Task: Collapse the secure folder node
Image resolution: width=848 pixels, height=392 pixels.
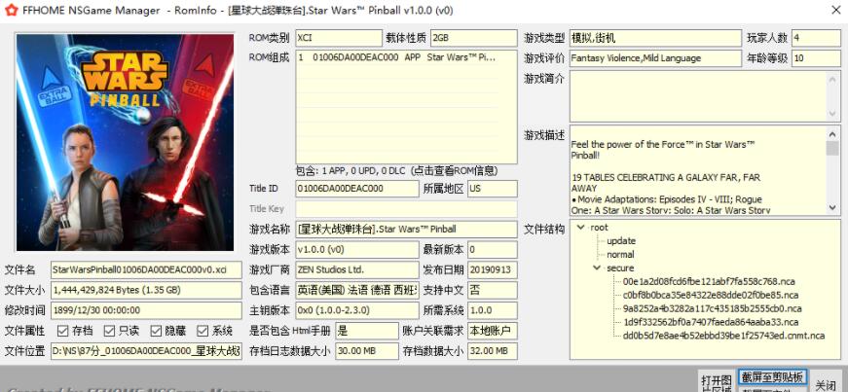Action: pyautogui.click(x=597, y=267)
